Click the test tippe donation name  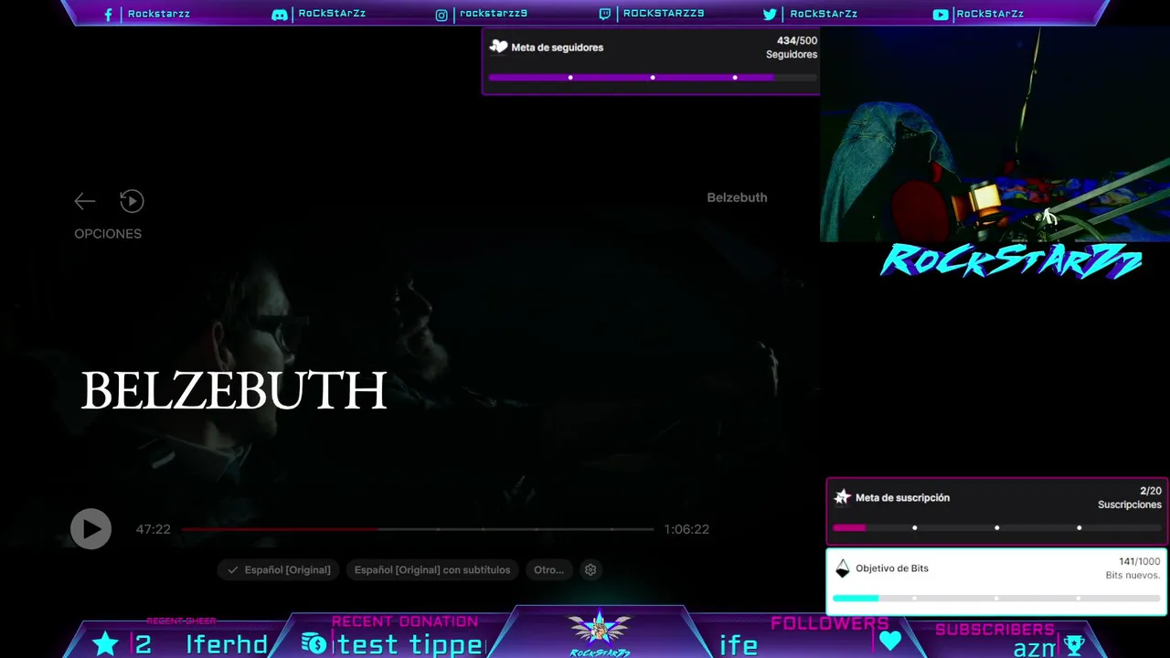[x=410, y=645]
